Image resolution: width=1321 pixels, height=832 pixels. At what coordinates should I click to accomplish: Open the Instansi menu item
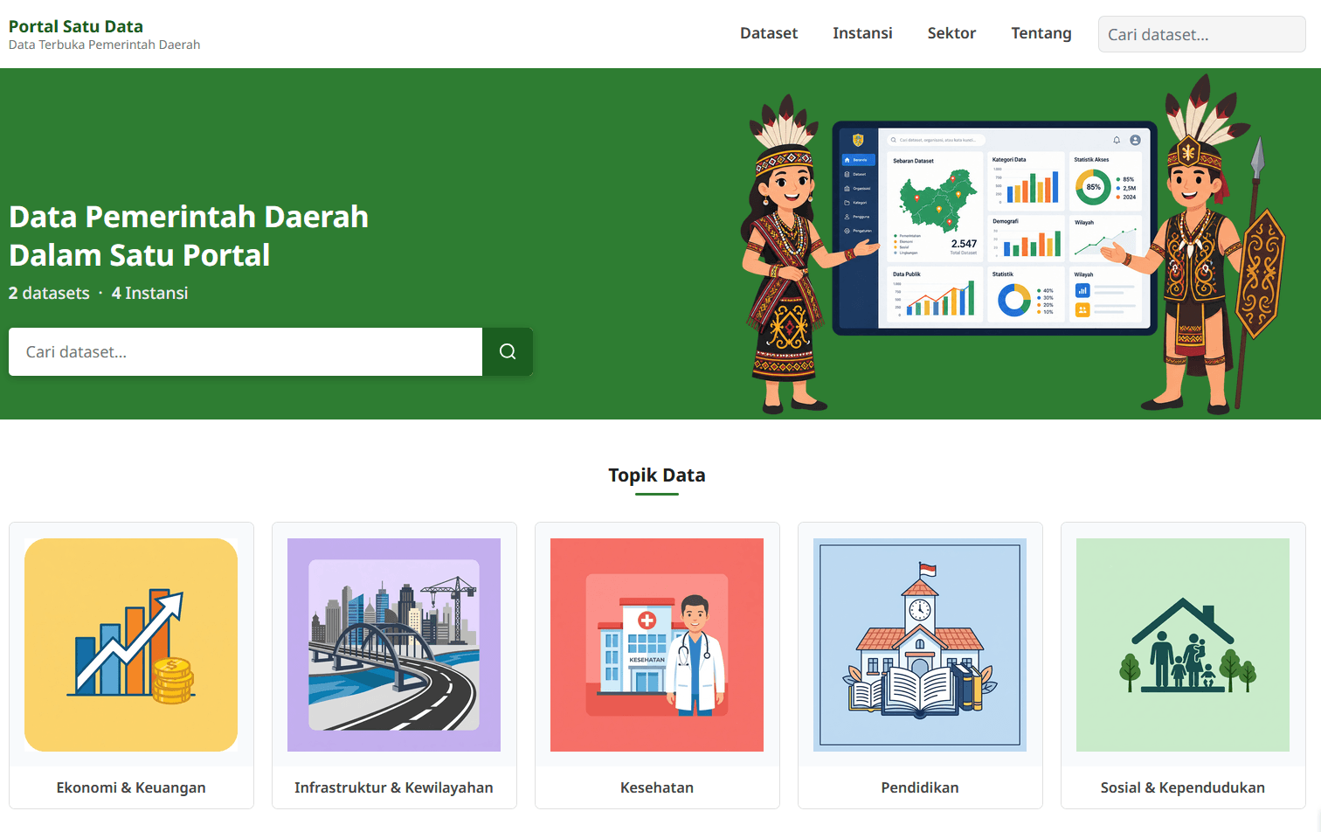pos(862,33)
